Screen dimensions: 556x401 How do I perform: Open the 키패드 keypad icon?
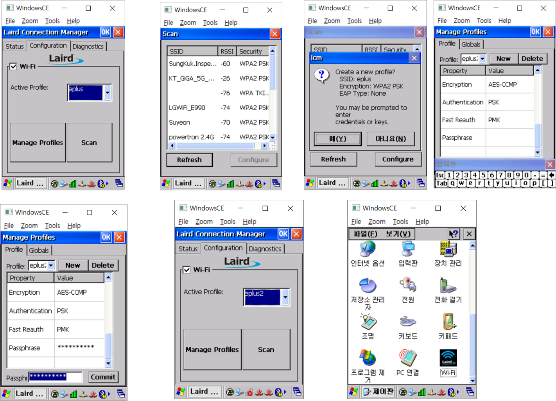(x=448, y=326)
